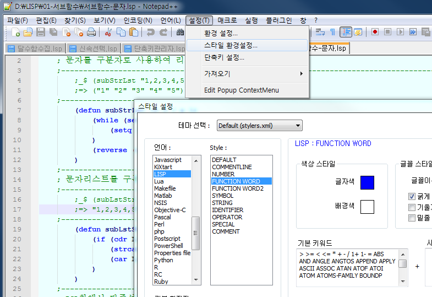Click the Print toolbar icon
This screenshot has width=432, height=297.
tap(91, 33)
